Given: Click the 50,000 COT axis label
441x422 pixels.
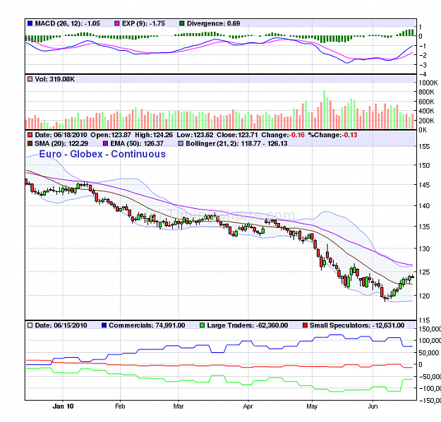Looking at the screenshot, I should pos(428,353).
